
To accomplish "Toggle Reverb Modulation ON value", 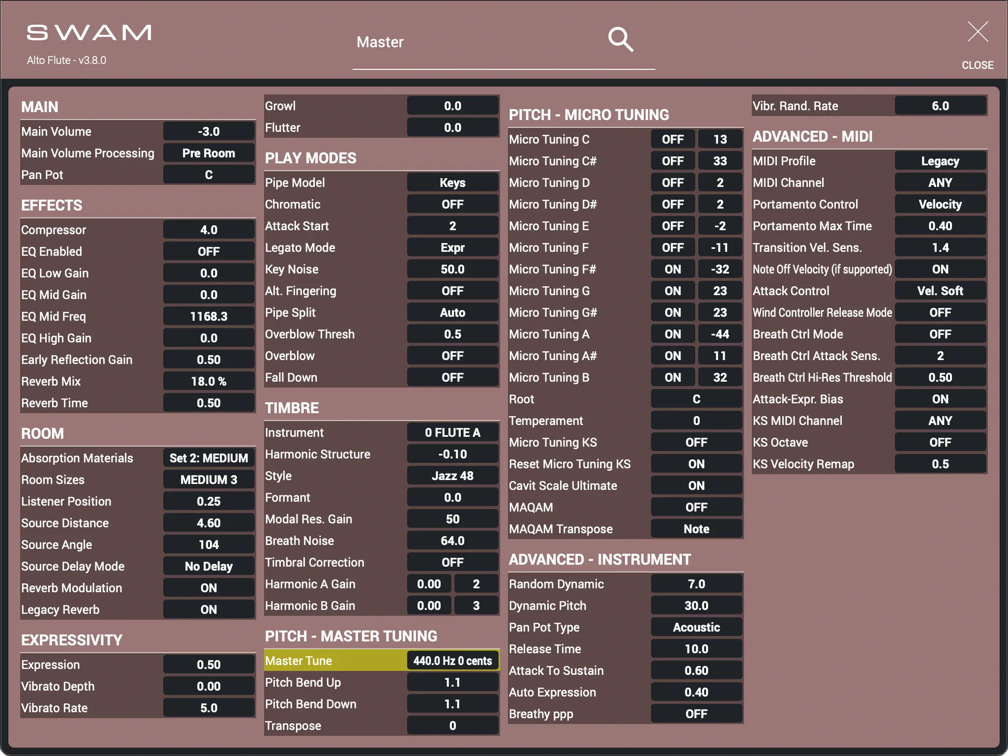I will coord(208,588).
